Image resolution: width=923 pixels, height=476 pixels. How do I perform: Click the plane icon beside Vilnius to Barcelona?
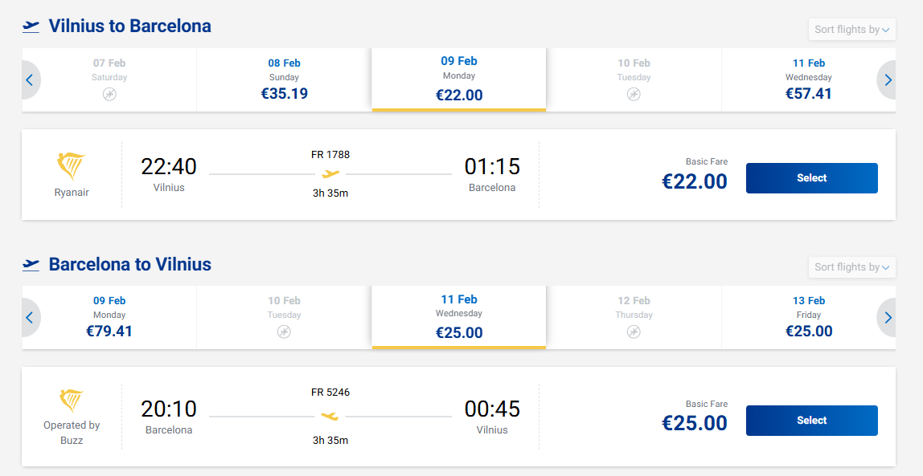click(x=31, y=26)
